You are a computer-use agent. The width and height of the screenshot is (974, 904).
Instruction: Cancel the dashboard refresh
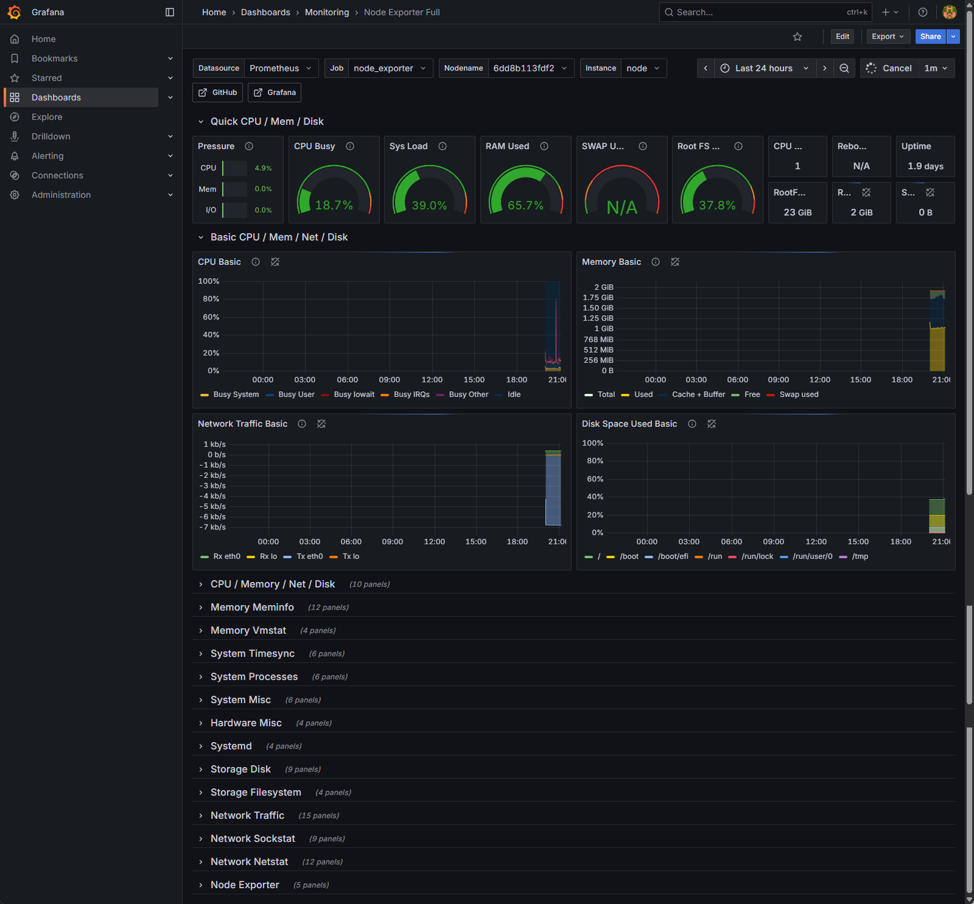click(x=889, y=68)
